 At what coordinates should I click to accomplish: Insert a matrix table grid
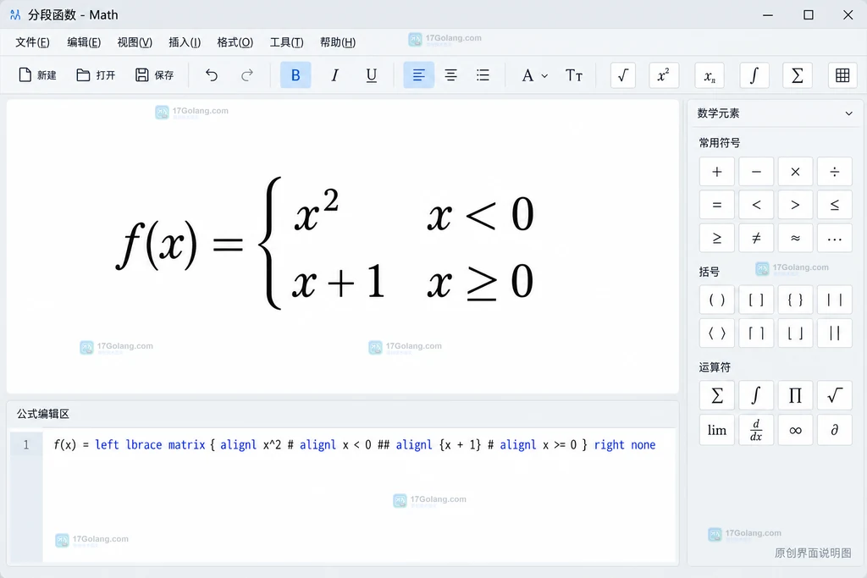point(842,75)
